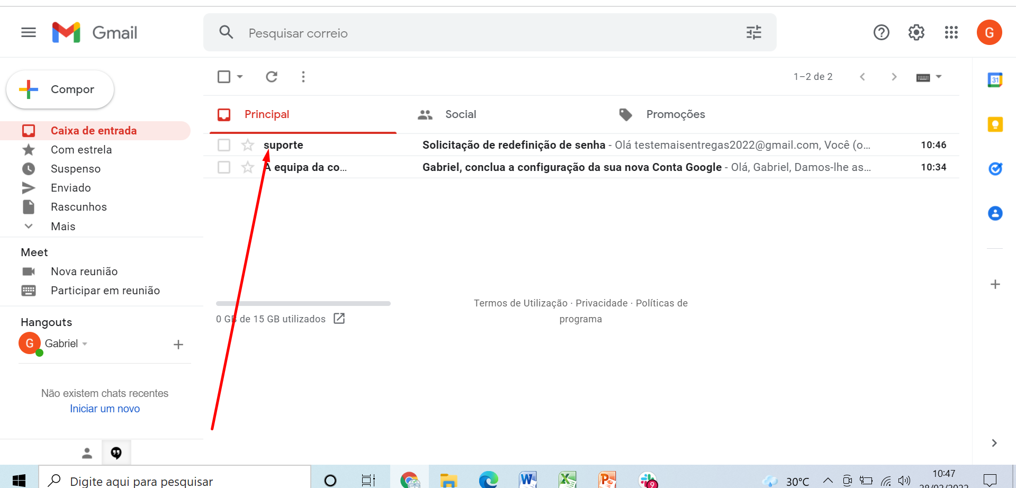Open the Privacidade link

(601, 303)
